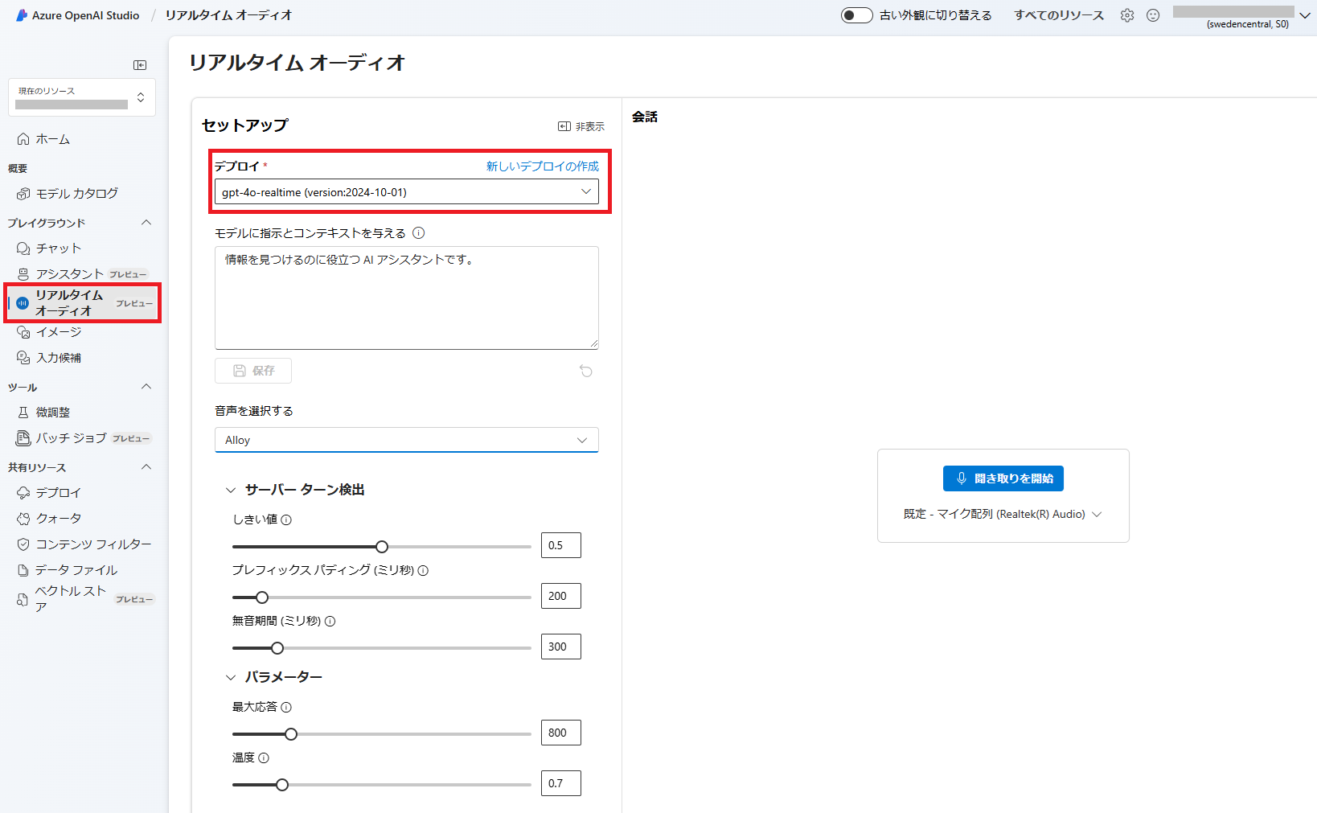Viewport: 1317px width, 813px height.
Task: Click the チャット bubble icon
Action: point(23,248)
